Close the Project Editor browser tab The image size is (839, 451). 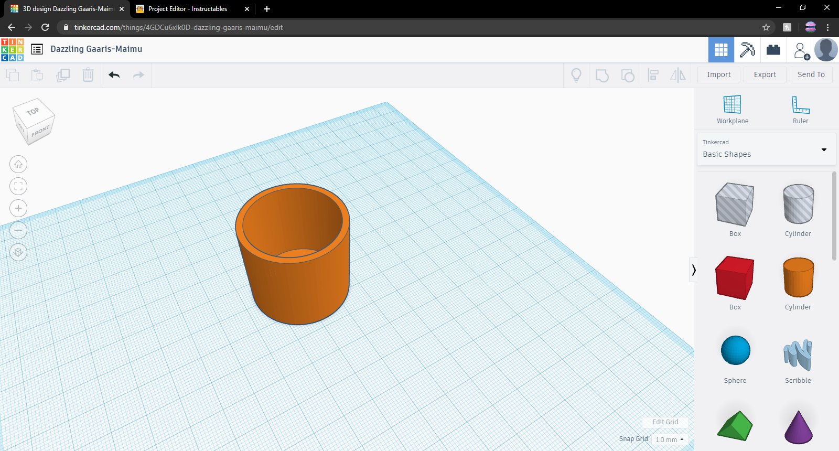[x=247, y=9]
